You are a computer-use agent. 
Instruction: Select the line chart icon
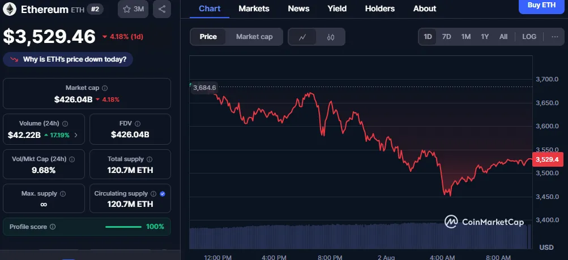(302, 37)
